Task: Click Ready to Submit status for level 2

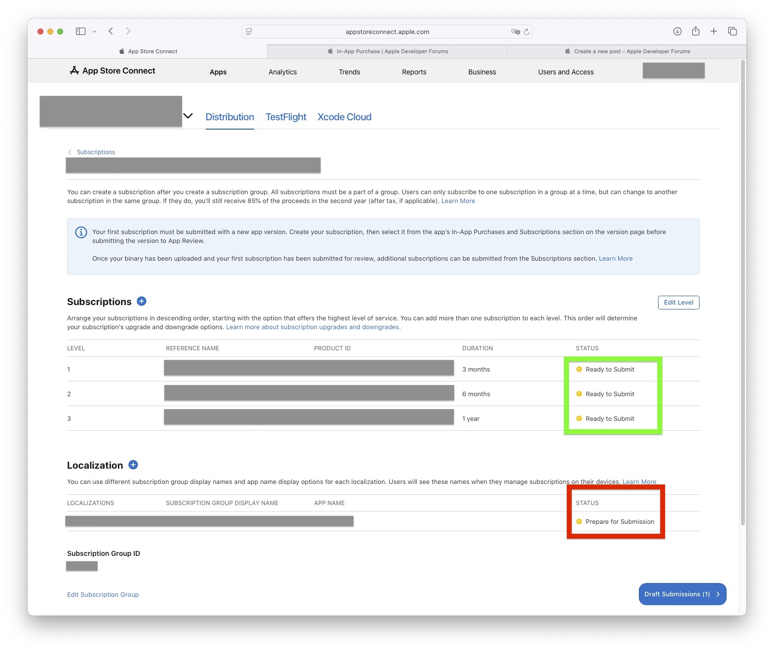Action: [605, 394]
